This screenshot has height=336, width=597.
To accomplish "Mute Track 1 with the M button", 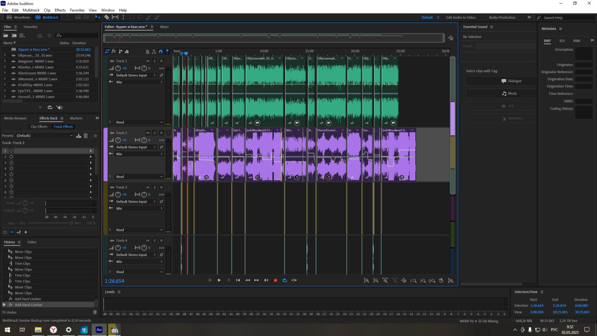I will click(148, 61).
